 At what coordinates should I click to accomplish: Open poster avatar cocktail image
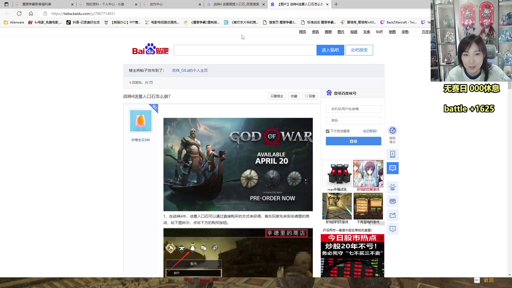click(141, 121)
